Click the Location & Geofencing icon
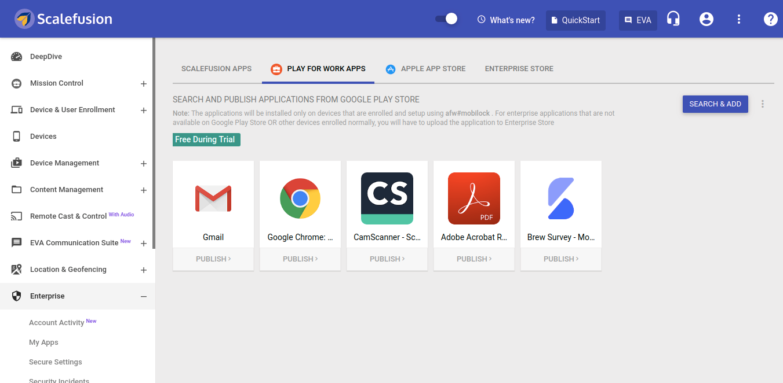 pos(17,270)
